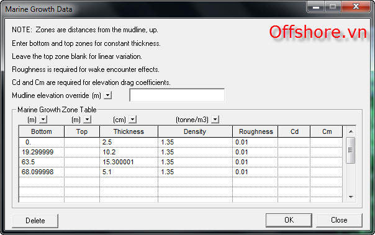Open the mudline elevation override unit dropdown
Screen dimensions: 375x235
pyautogui.click(x=108, y=95)
